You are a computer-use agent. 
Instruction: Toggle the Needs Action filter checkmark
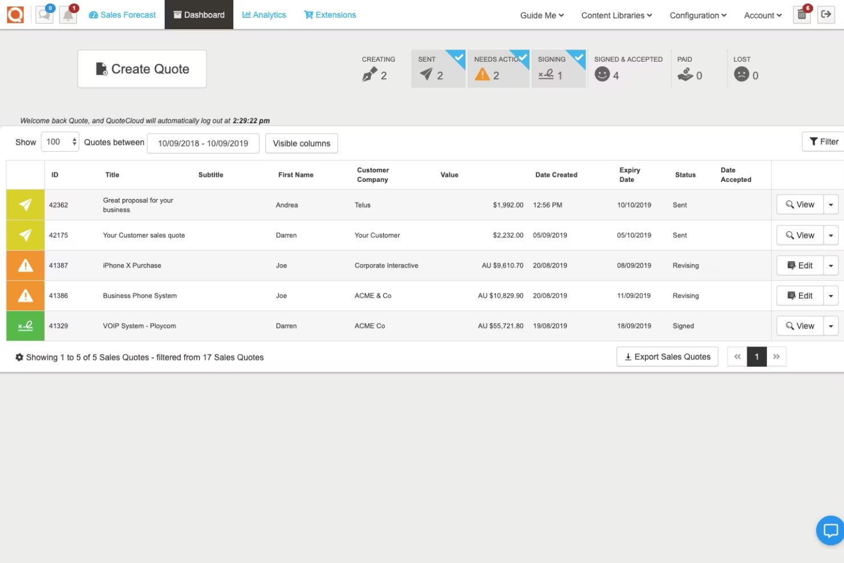(520, 56)
